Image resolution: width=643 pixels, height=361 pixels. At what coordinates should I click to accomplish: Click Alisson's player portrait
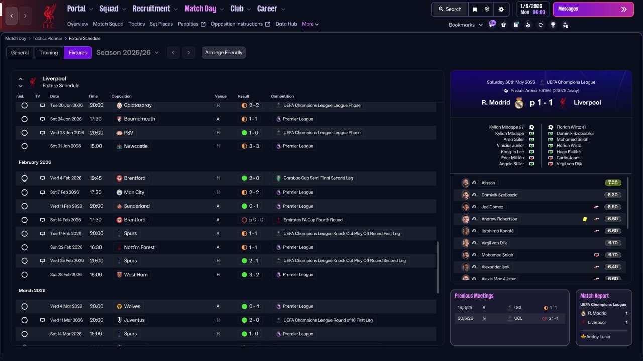pyautogui.click(x=465, y=183)
